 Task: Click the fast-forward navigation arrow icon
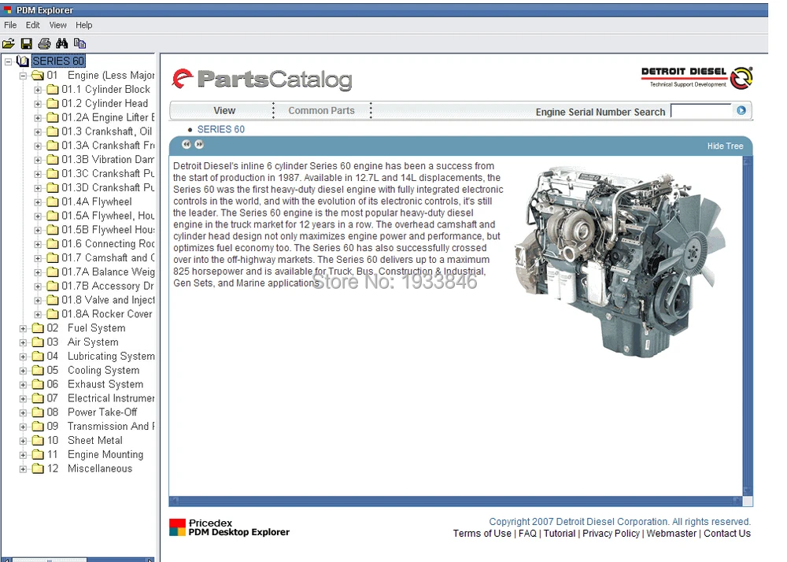pyautogui.click(x=199, y=145)
